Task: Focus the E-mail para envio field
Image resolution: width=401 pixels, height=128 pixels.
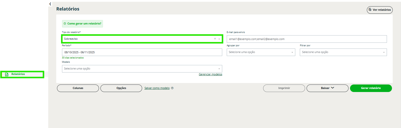Action: coord(306,39)
